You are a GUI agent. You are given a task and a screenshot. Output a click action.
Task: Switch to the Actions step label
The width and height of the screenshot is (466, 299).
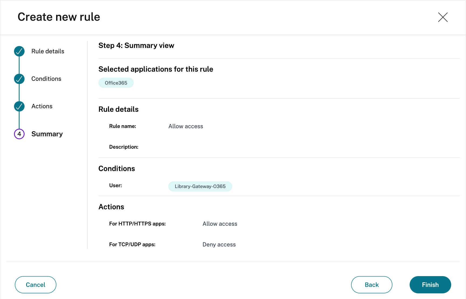tap(42, 106)
